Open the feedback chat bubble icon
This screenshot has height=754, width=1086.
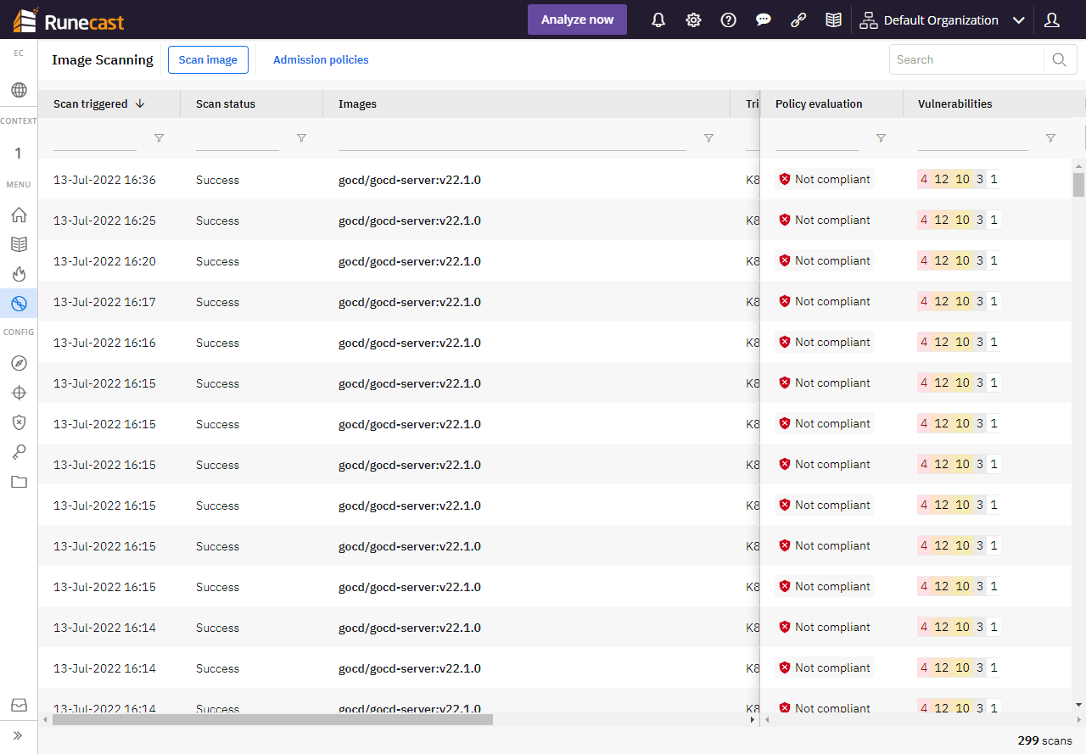[764, 20]
